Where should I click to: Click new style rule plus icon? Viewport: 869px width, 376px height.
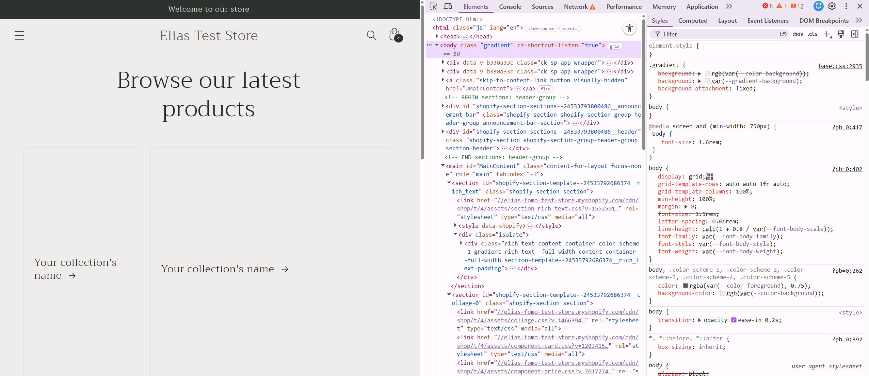pyautogui.click(x=827, y=34)
